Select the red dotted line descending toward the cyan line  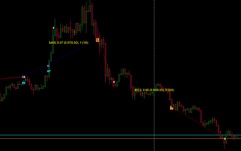point(198,123)
